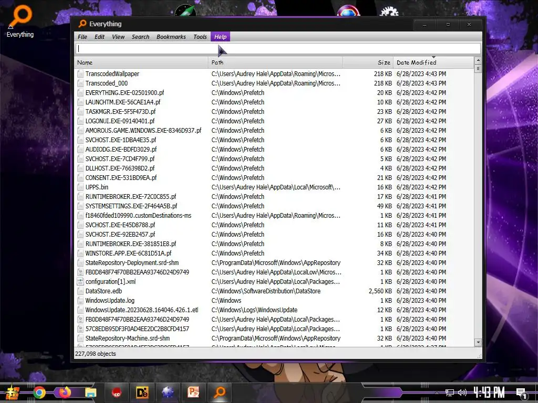Click the file icon of UPPS.bin
The width and height of the screenshot is (538, 403).
point(80,187)
